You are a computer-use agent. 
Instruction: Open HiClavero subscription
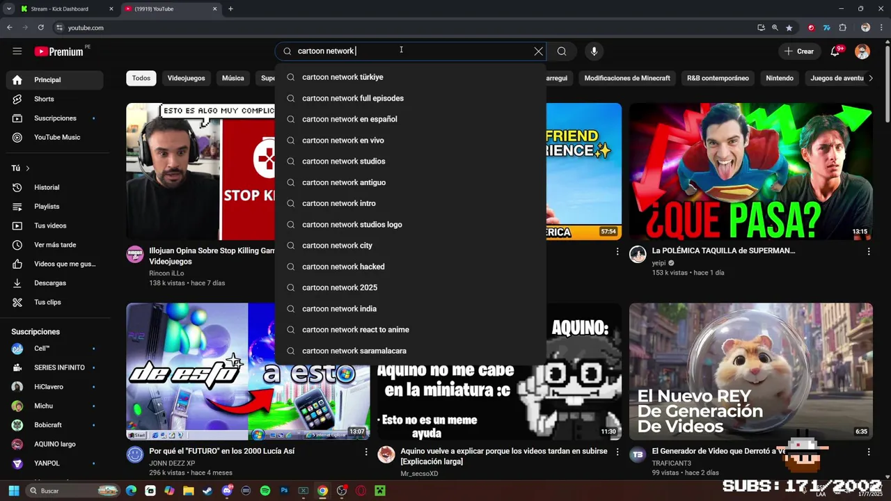pyautogui.click(x=54, y=387)
